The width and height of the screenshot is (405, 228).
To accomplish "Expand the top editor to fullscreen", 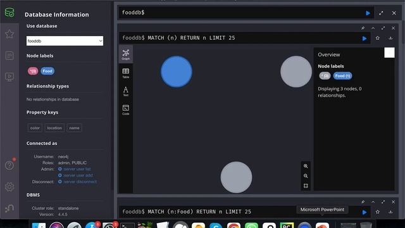I will pyautogui.click(x=381, y=13).
